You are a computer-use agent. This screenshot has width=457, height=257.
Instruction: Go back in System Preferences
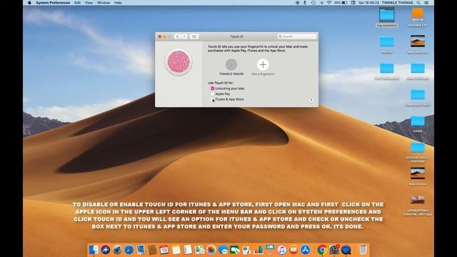coord(177,36)
